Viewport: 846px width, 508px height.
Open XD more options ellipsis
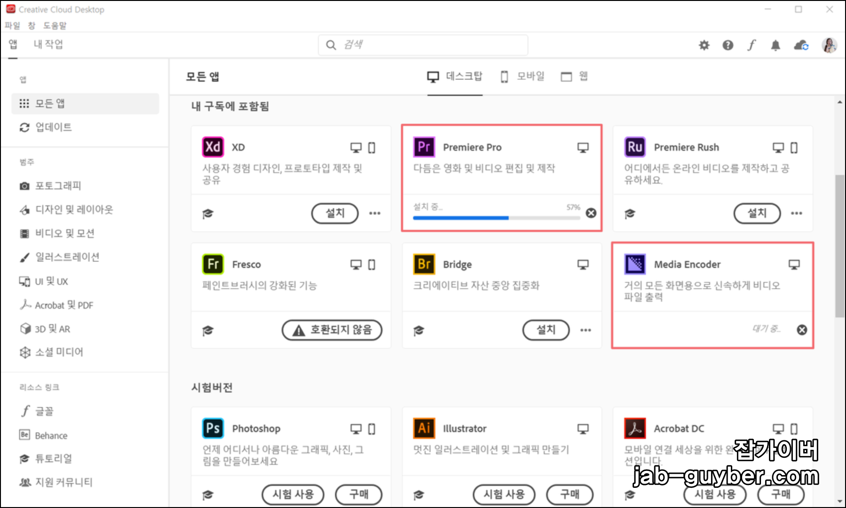(375, 214)
